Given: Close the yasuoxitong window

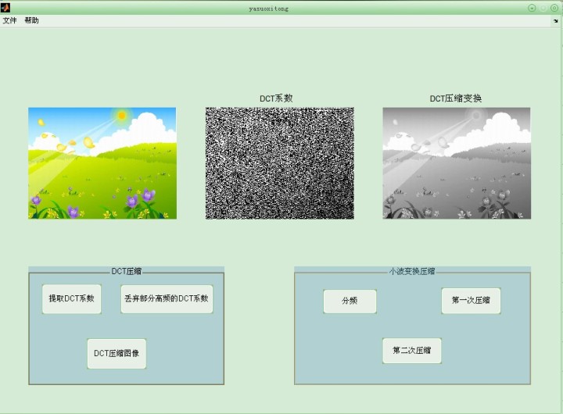Looking at the screenshot, I should coord(554,8).
